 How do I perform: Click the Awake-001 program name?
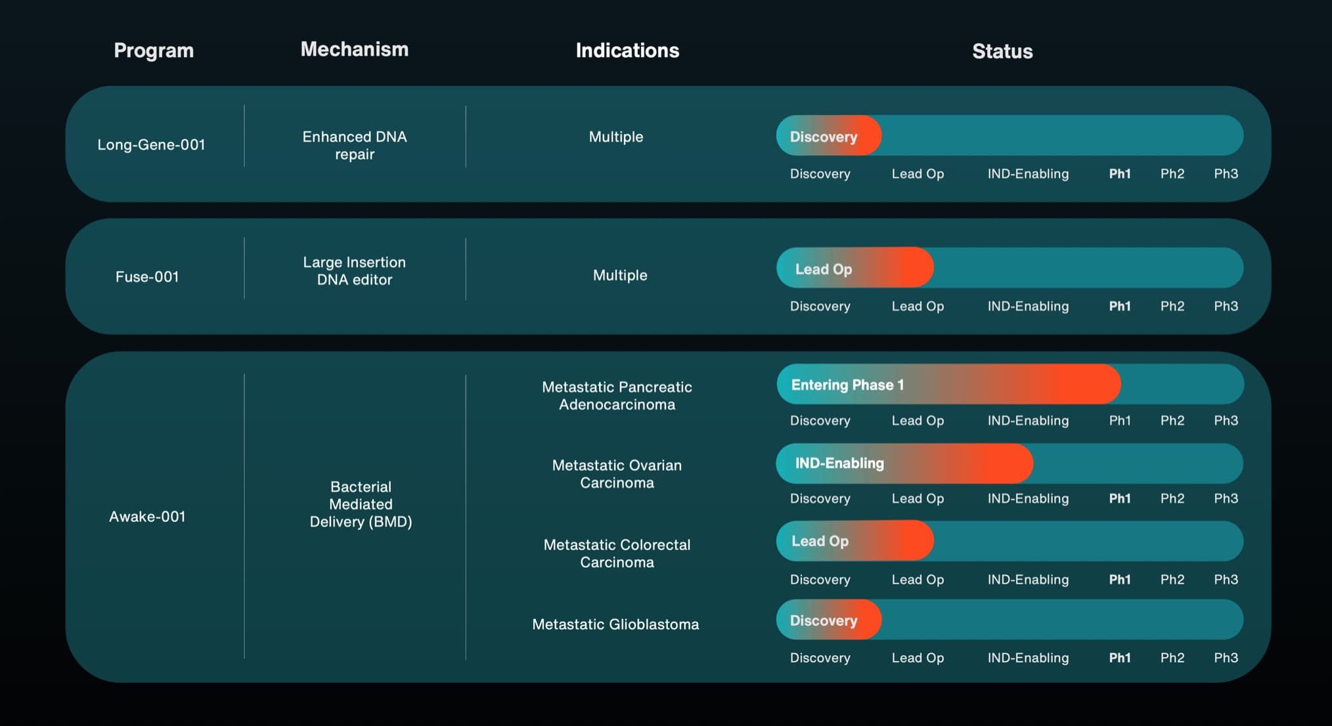(147, 517)
